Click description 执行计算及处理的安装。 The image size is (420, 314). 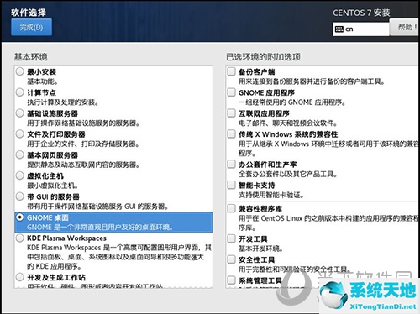tap(63, 102)
